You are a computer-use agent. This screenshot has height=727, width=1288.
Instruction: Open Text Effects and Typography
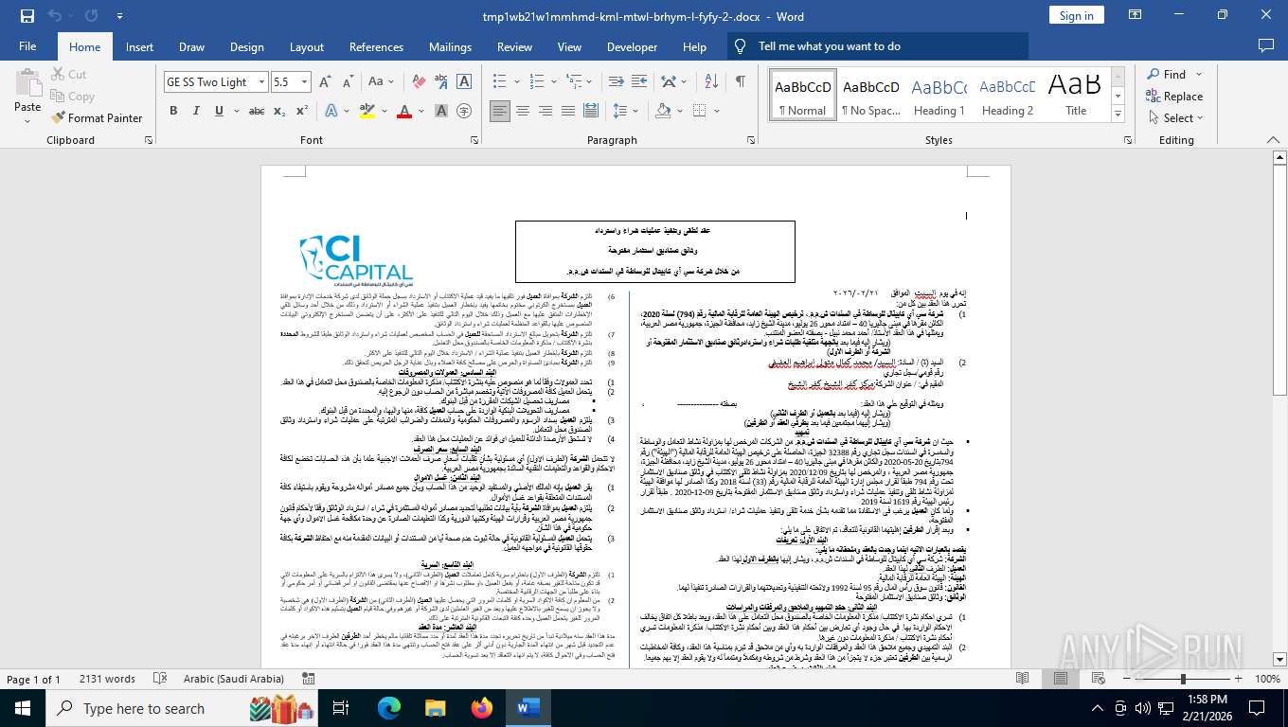point(330,111)
